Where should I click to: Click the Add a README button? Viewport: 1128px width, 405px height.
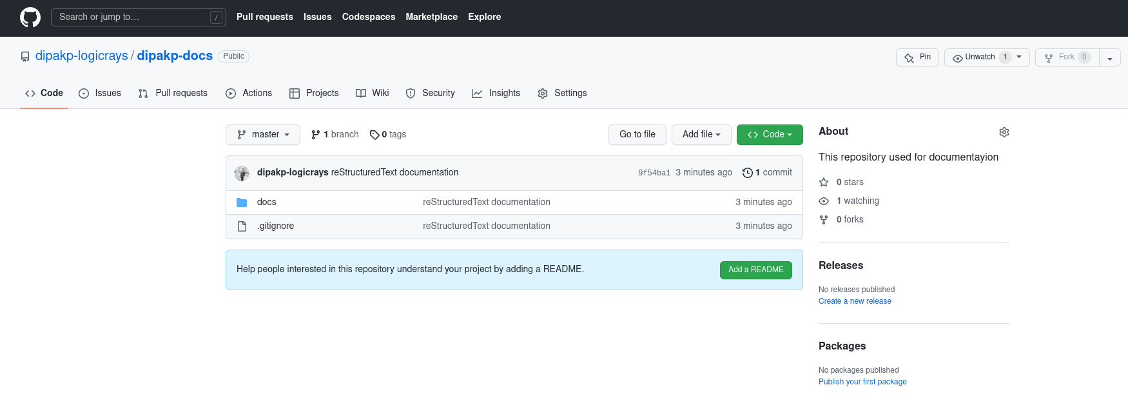point(756,270)
